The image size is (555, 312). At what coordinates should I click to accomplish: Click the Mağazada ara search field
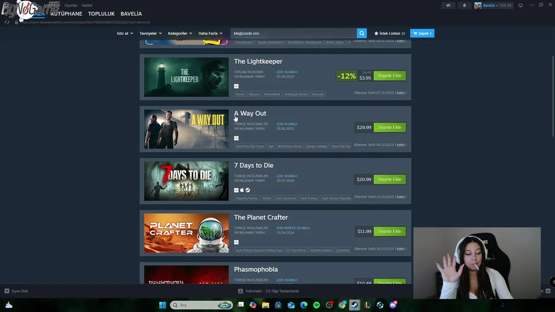tap(294, 33)
